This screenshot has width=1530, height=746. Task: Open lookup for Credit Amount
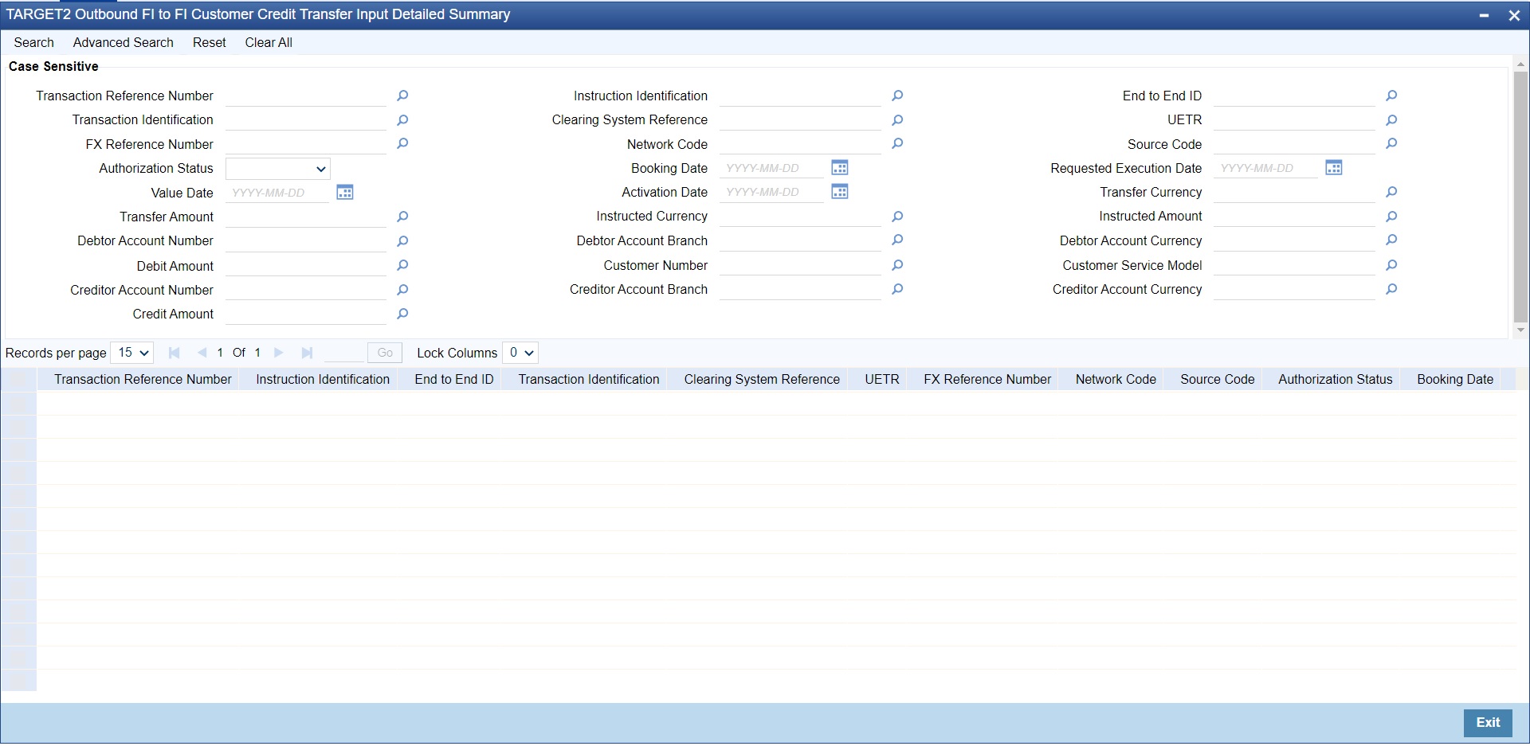(402, 314)
